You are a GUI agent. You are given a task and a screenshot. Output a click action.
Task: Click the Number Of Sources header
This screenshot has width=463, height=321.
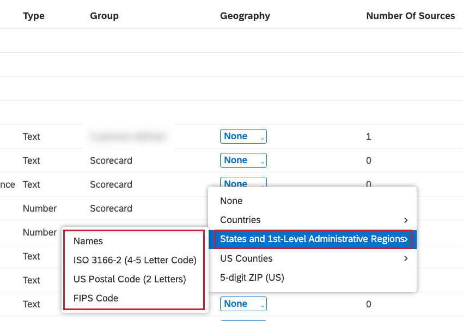pos(410,16)
